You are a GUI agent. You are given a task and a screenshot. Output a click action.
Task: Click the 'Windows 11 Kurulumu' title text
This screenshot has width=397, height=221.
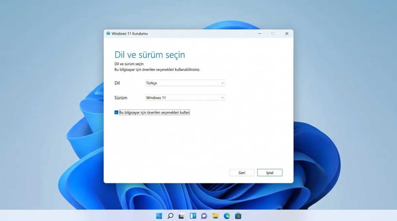pyautogui.click(x=130, y=33)
